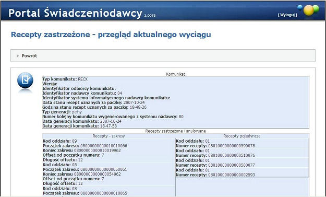Select the Wersja line
This screenshot has height=197, width=326.
point(50,84)
